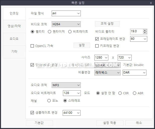Choose the CBR mode radio button
Viewport: 155px width, 129px height.
120,93
